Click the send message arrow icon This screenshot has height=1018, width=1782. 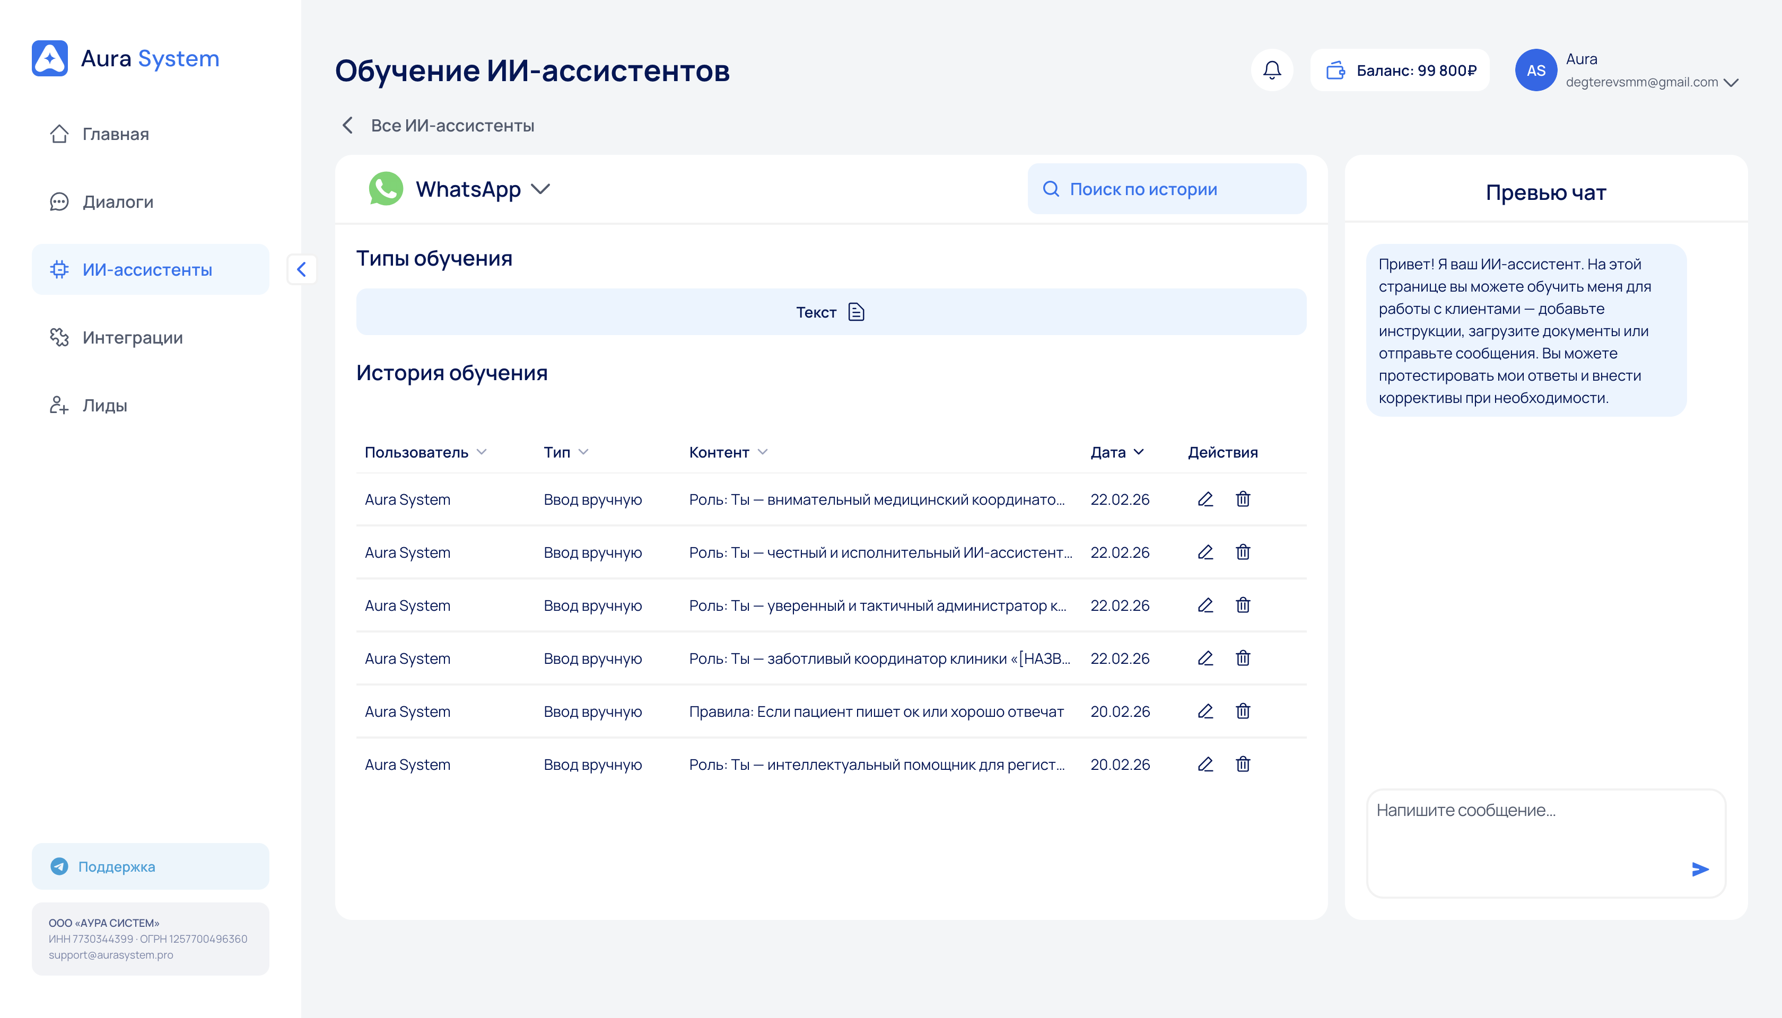pyautogui.click(x=1699, y=869)
